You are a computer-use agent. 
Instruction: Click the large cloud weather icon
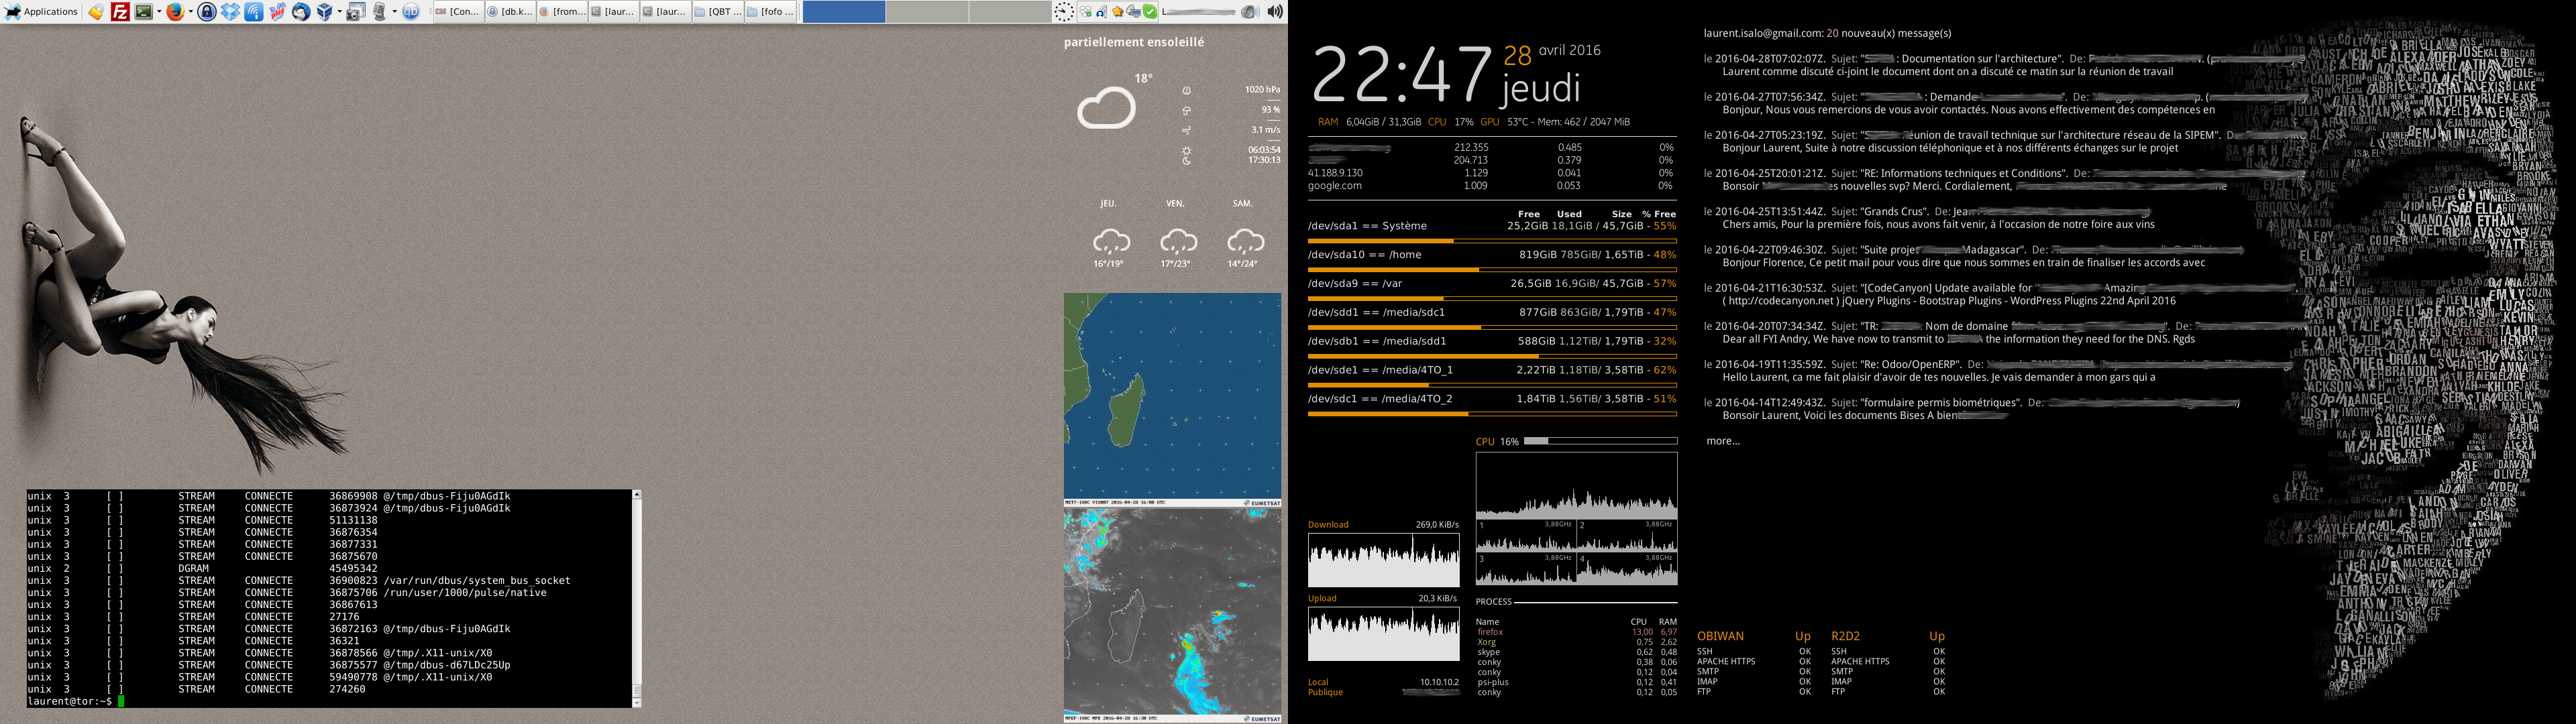click(x=1106, y=108)
